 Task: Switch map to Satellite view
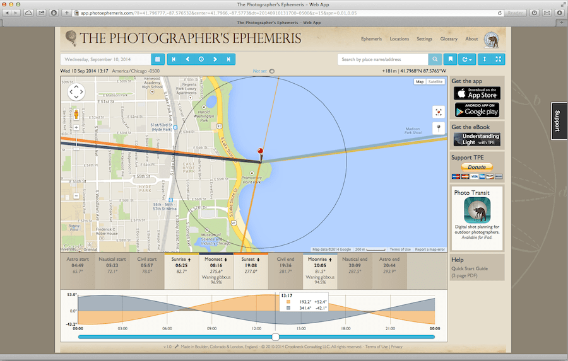pos(435,82)
